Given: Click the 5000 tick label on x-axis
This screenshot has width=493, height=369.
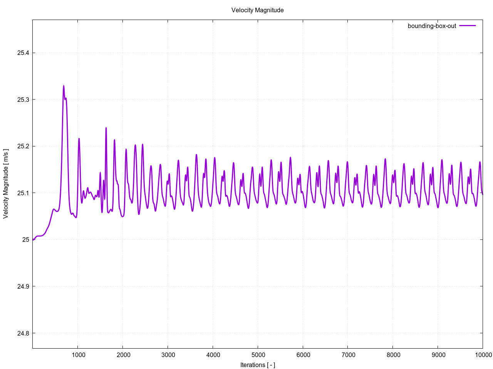Looking at the screenshot, I should [x=258, y=355].
